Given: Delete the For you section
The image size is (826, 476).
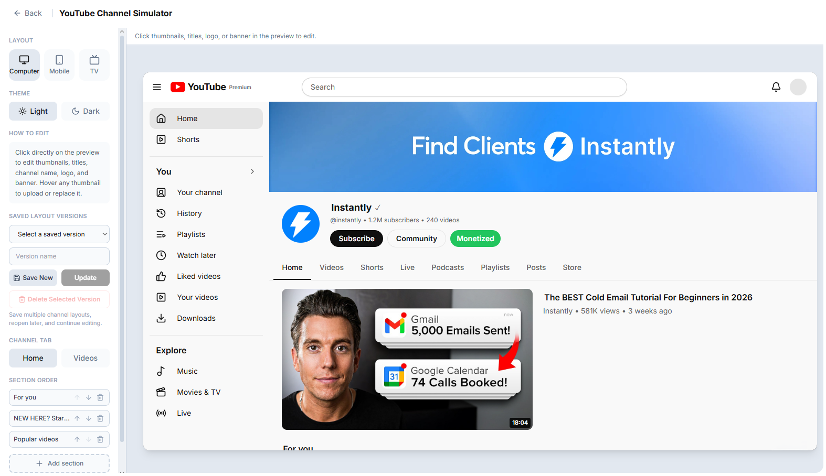Looking at the screenshot, I should (100, 397).
